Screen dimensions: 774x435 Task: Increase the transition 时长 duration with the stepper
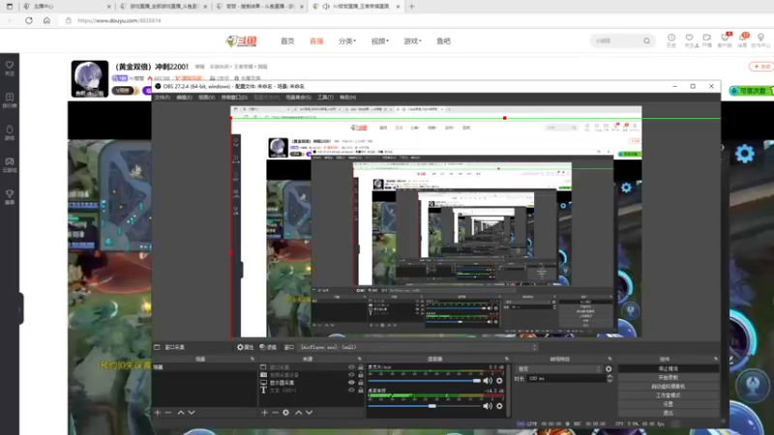(x=610, y=376)
